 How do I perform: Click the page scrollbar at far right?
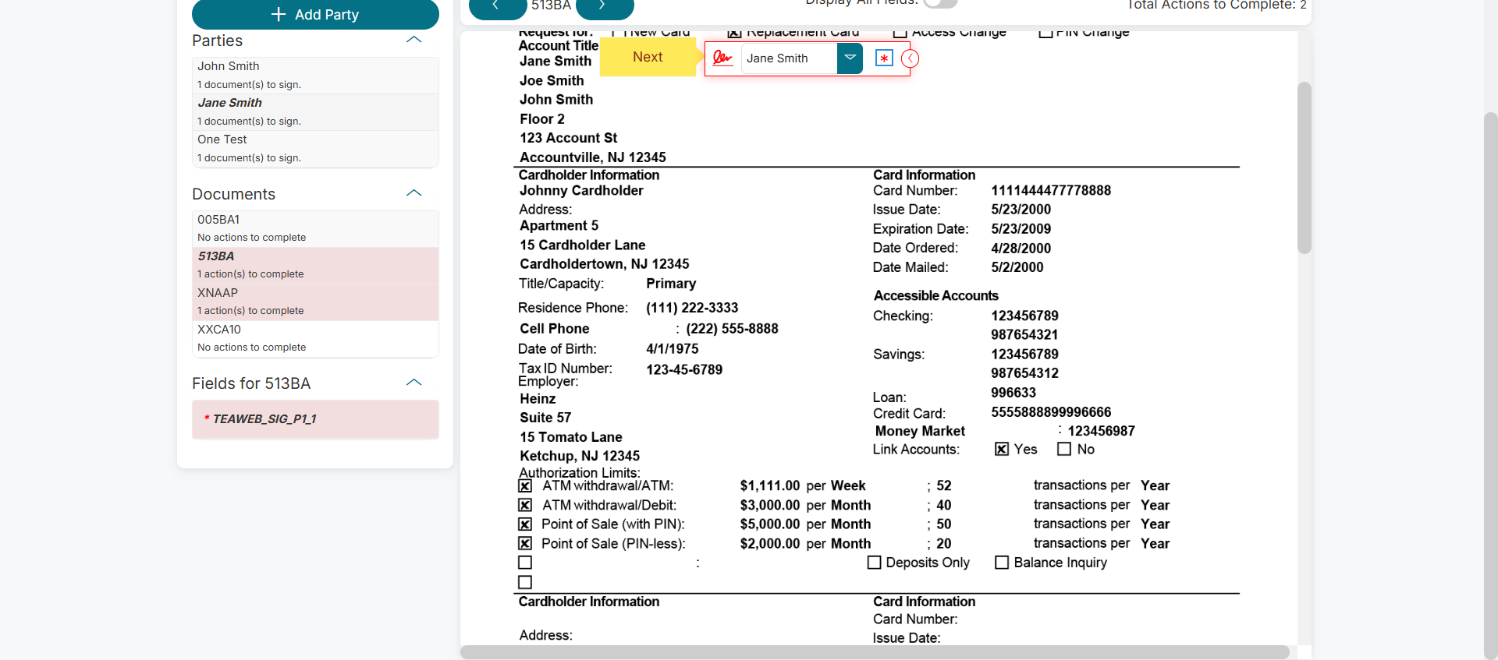point(1491,386)
